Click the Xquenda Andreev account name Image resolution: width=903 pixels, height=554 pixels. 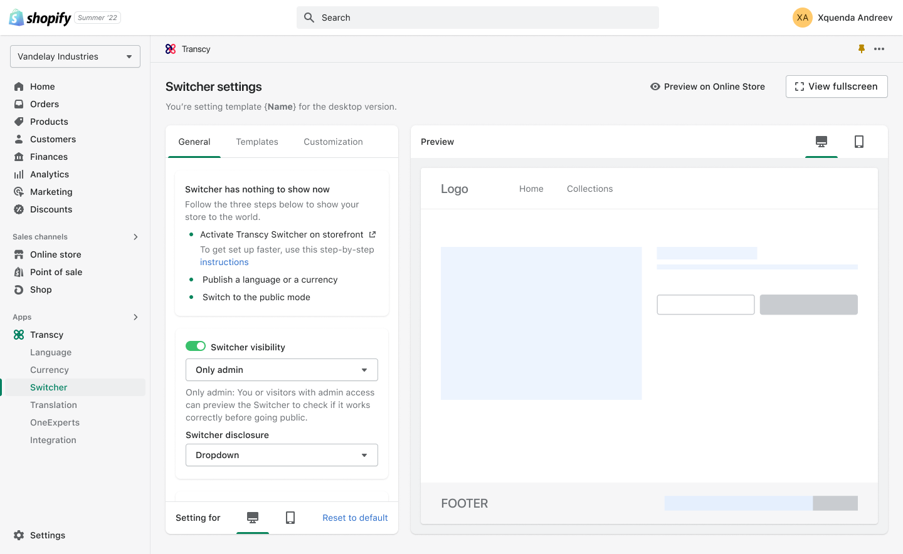[x=855, y=18]
